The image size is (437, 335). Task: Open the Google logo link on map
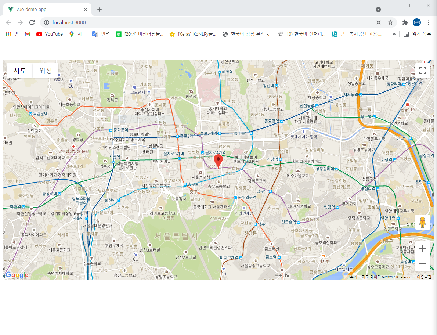[17, 275]
